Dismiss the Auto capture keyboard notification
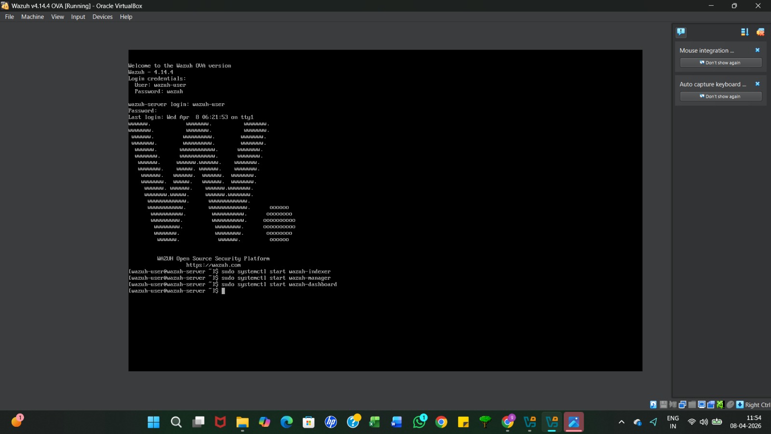This screenshot has height=434, width=771. tap(758, 84)
